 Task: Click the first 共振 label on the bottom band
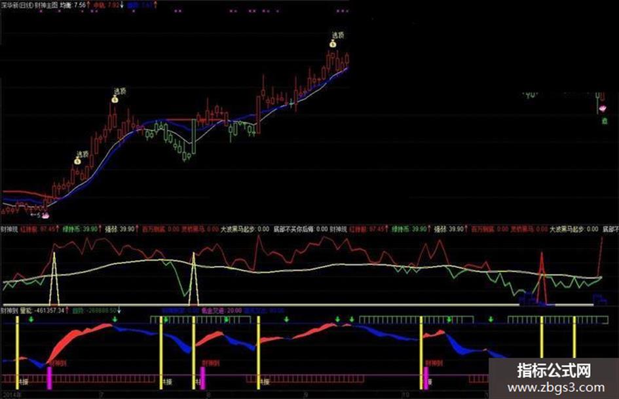(24, 381)
